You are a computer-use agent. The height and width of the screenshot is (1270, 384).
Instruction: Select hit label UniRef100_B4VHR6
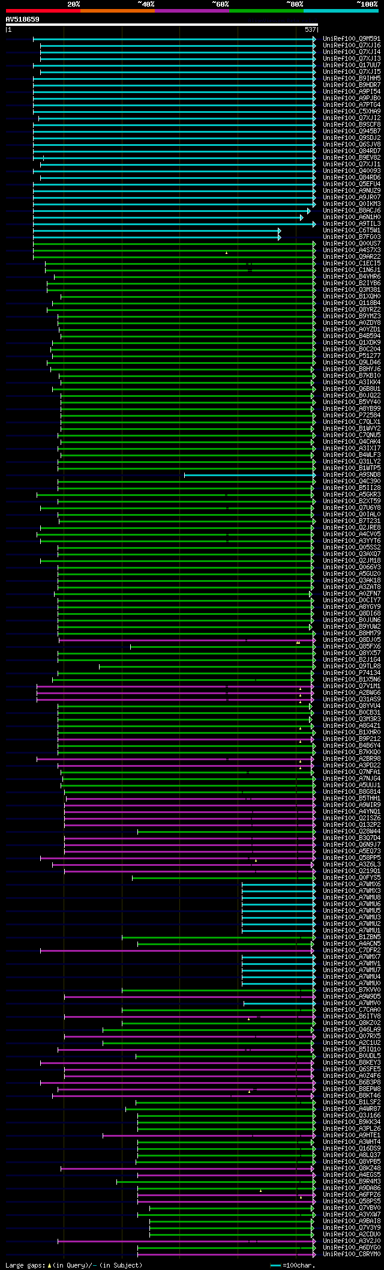coord(352,276)
